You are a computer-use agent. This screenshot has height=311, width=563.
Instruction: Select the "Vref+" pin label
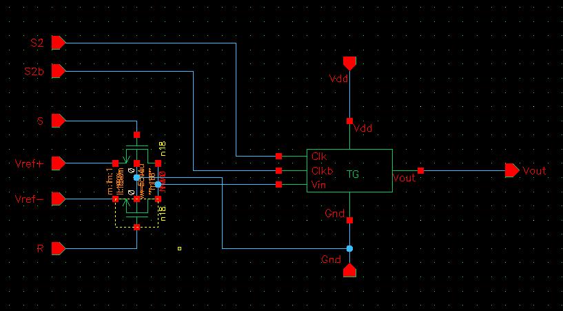(x=30, y=163)
